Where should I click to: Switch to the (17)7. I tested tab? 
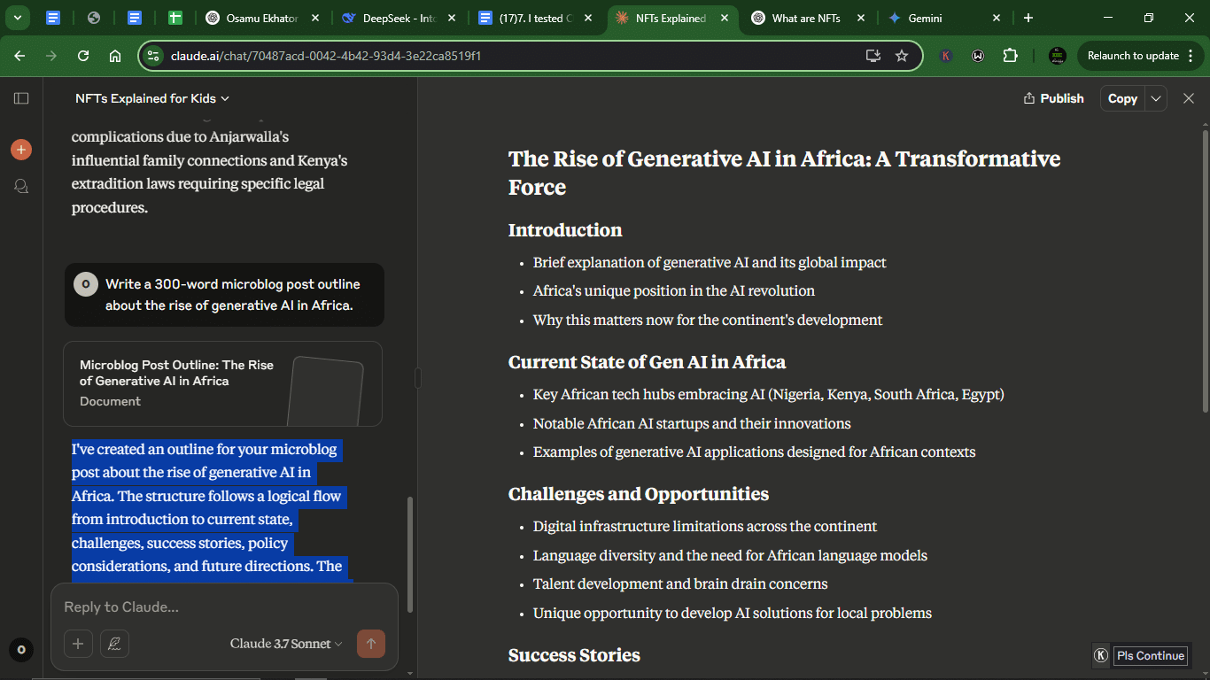535,18
